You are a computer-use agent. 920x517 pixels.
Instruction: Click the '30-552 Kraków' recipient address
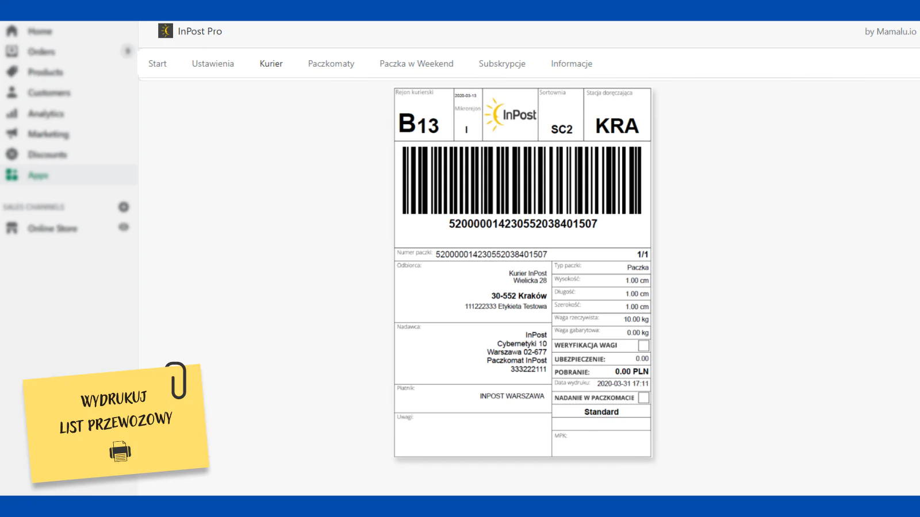pyautogui.click(x=519, y=296)
